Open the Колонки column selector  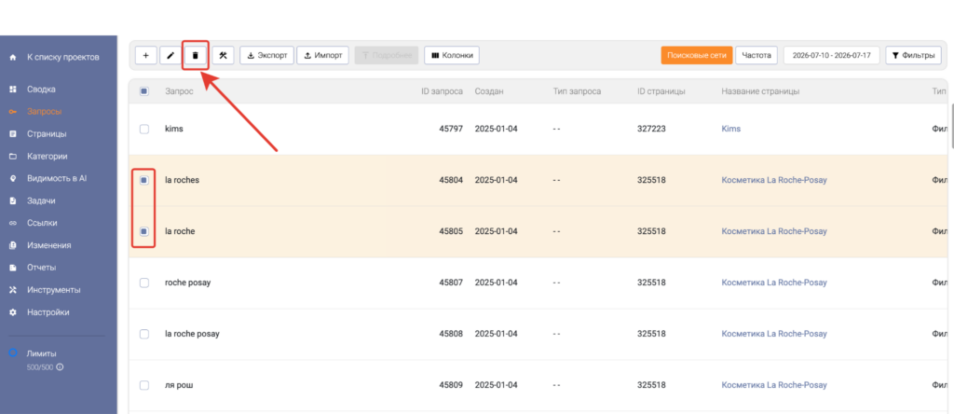pos(452,55)
